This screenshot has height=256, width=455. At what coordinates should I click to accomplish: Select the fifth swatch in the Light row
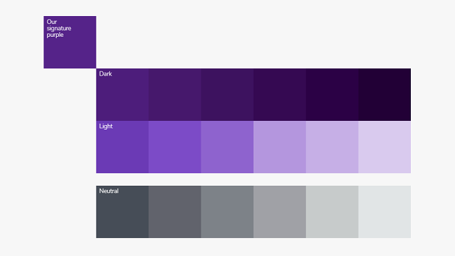coord(332,147)
